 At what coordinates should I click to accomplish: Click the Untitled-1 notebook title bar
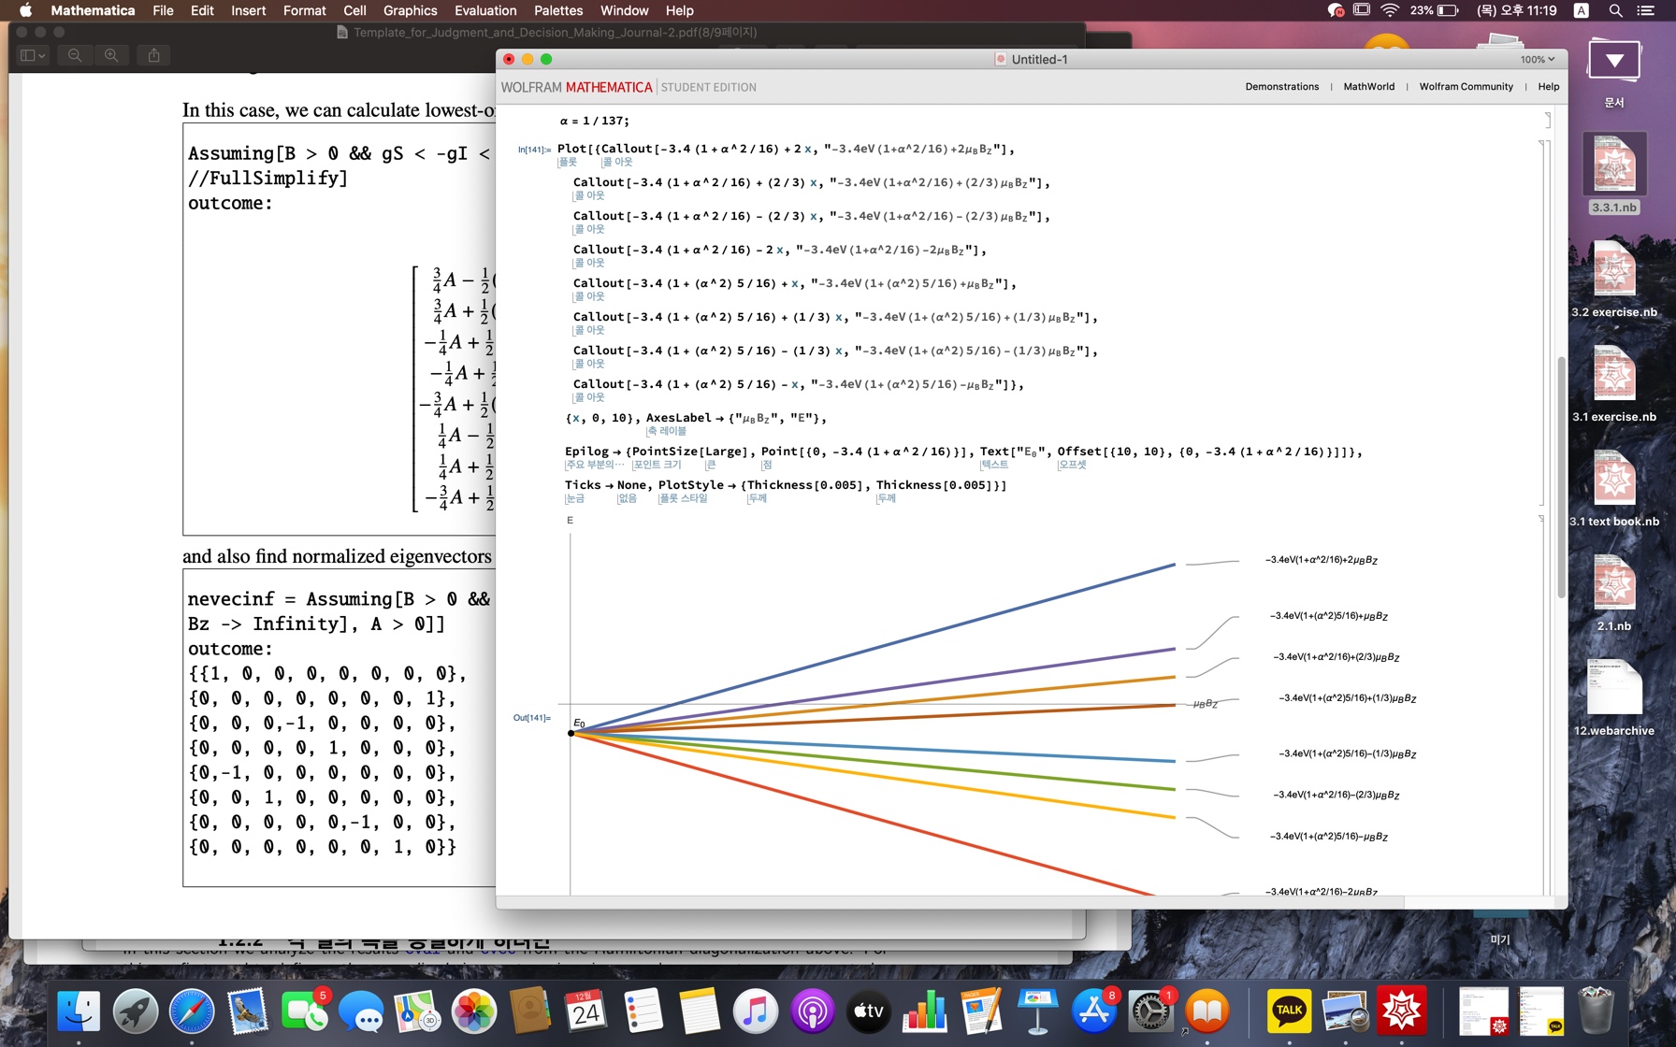[1032, 59]
